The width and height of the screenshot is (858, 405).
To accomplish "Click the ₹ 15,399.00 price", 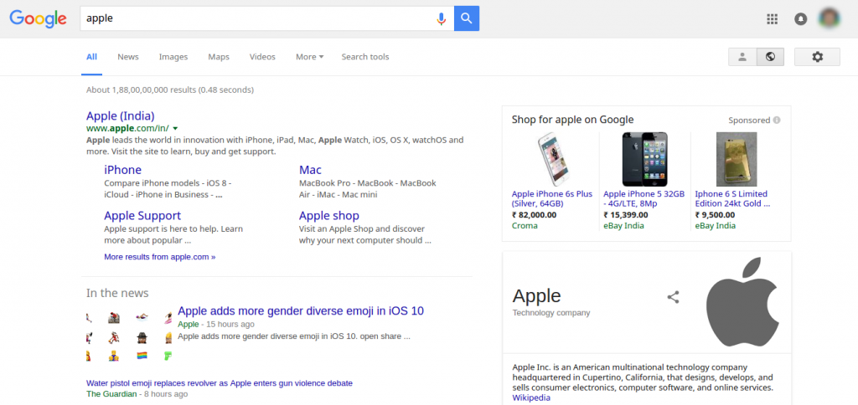I will tap(625, 215).
